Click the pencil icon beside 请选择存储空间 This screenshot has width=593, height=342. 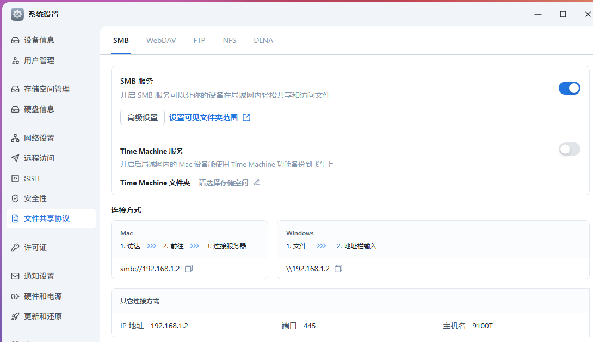[x=256, y=183]
